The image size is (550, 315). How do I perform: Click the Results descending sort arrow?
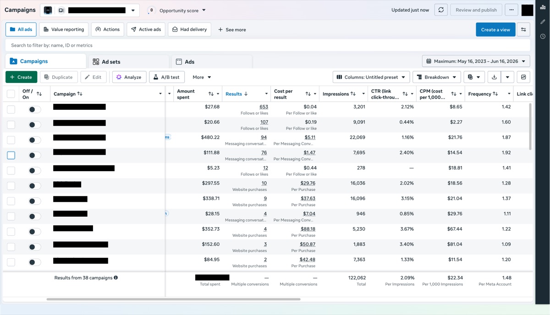pos(246,94)
